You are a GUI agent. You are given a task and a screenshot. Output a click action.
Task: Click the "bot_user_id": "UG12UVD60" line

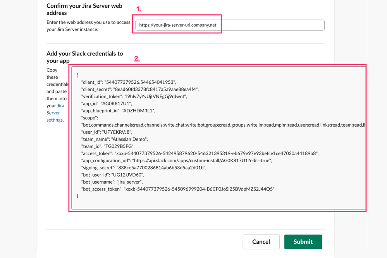(x=113, y=175)
